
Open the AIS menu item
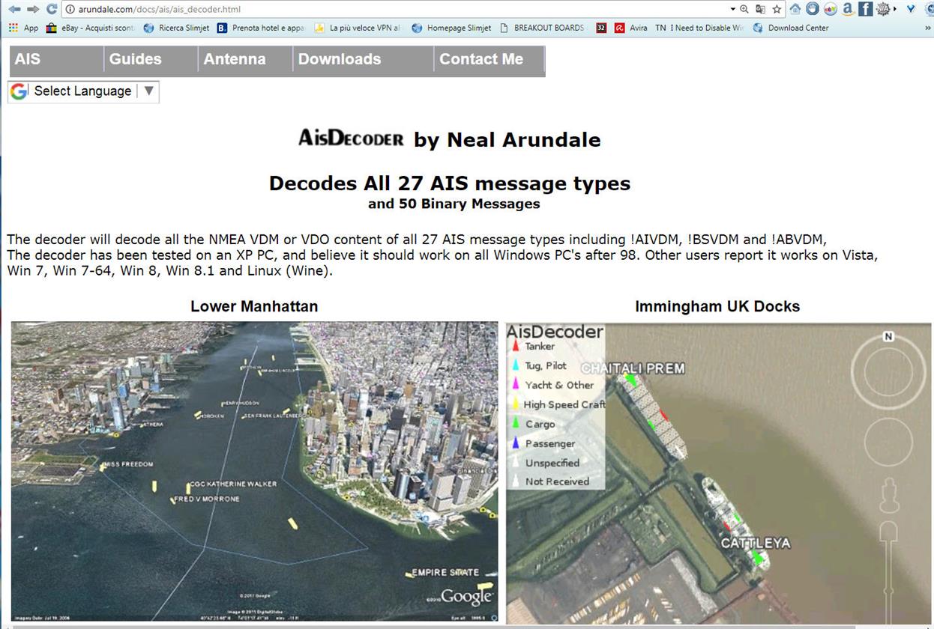point(56,60)
